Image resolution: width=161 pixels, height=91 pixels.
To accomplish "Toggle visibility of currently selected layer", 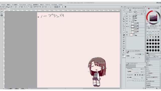I will pos(127,27).
